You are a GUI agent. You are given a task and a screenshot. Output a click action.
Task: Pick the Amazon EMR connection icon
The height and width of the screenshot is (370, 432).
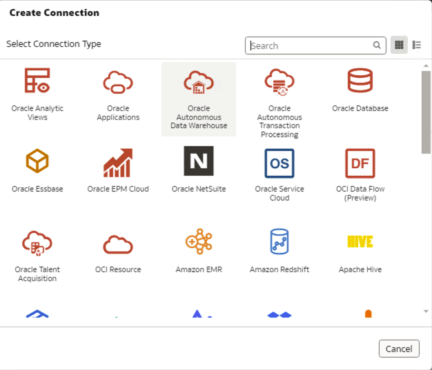(x=199, y=242)
